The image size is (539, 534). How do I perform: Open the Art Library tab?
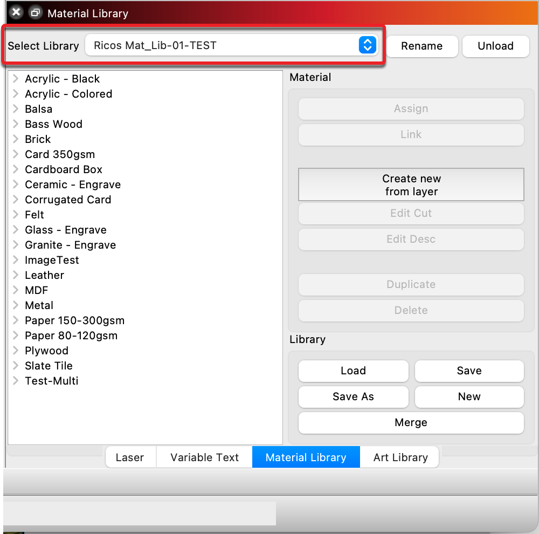(x=399, y=457)
